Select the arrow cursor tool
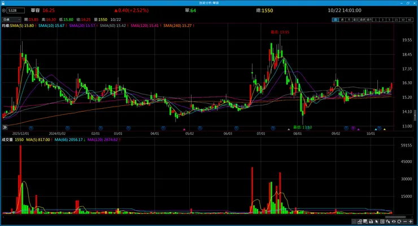The height and width of the screenshot is (226, 418). coord(376,221)
